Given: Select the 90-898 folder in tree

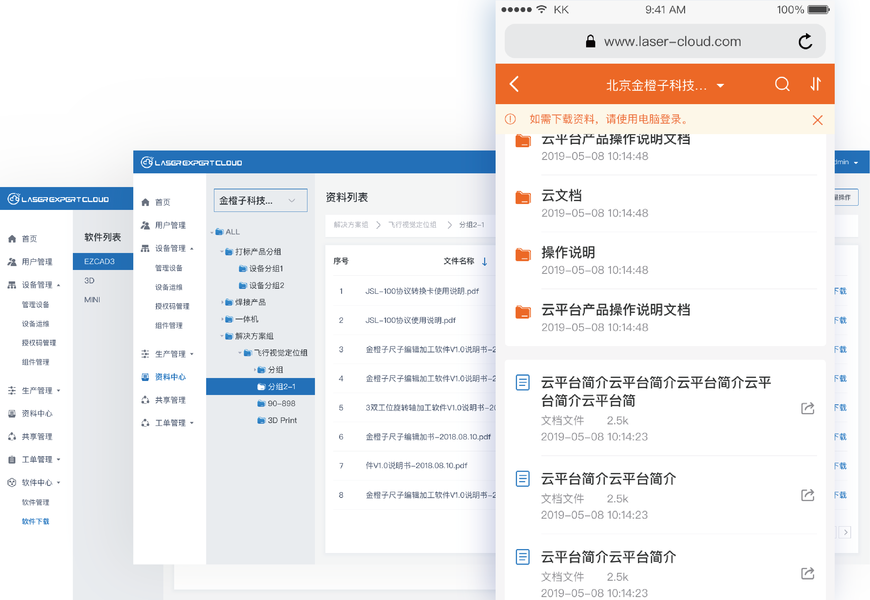Looking at the screenshot, I should 281,403.
